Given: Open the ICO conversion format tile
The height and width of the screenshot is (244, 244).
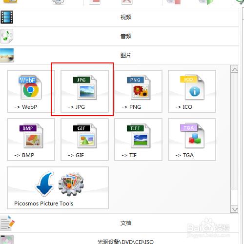Looking at the screenshot, I should [192, 91].
